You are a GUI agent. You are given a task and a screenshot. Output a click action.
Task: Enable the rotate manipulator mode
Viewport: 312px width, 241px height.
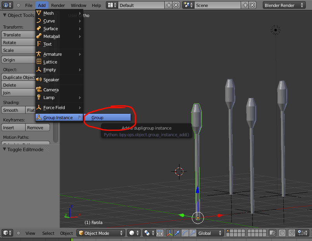[185, 233]
